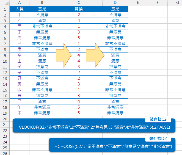Image resolution: width=182 pixels, height=155 pixels.
Task: Click the 儲存格D2 label
Action: pos(158,138)
